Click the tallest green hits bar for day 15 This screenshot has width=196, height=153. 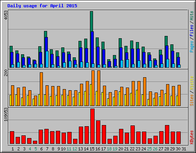click(91, 21)
